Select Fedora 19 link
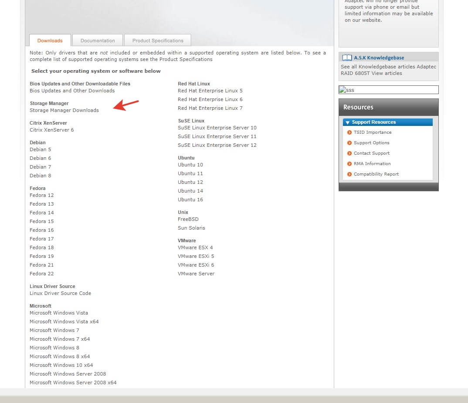Viewport: 468px width, 403px height. pyautogui.click(x=41, y=256)
